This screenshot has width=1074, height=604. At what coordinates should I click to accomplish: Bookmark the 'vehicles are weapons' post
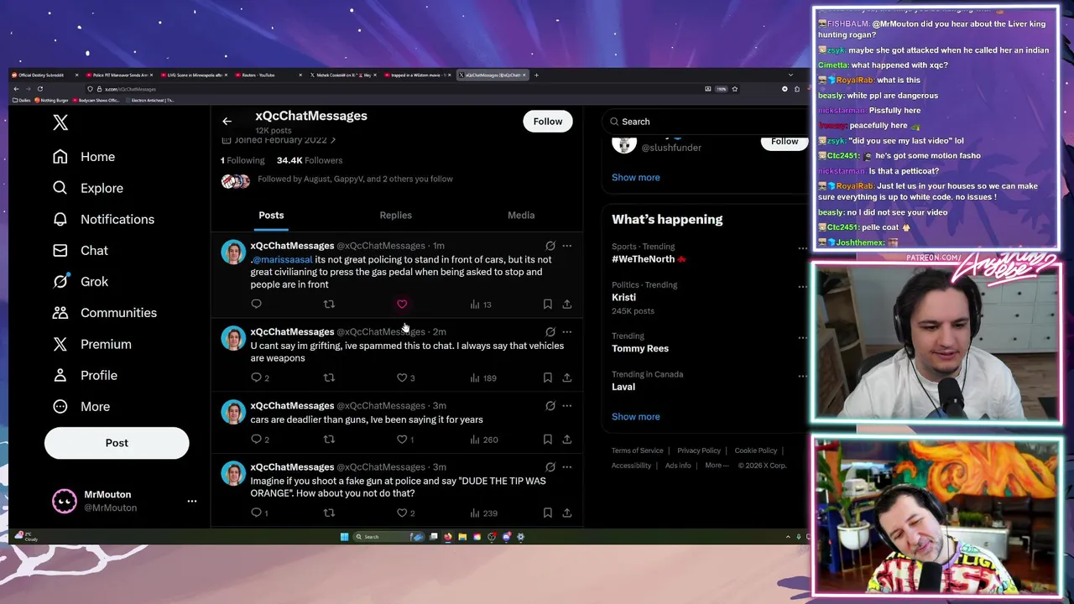pyautogui.click(x=547, y=377)
